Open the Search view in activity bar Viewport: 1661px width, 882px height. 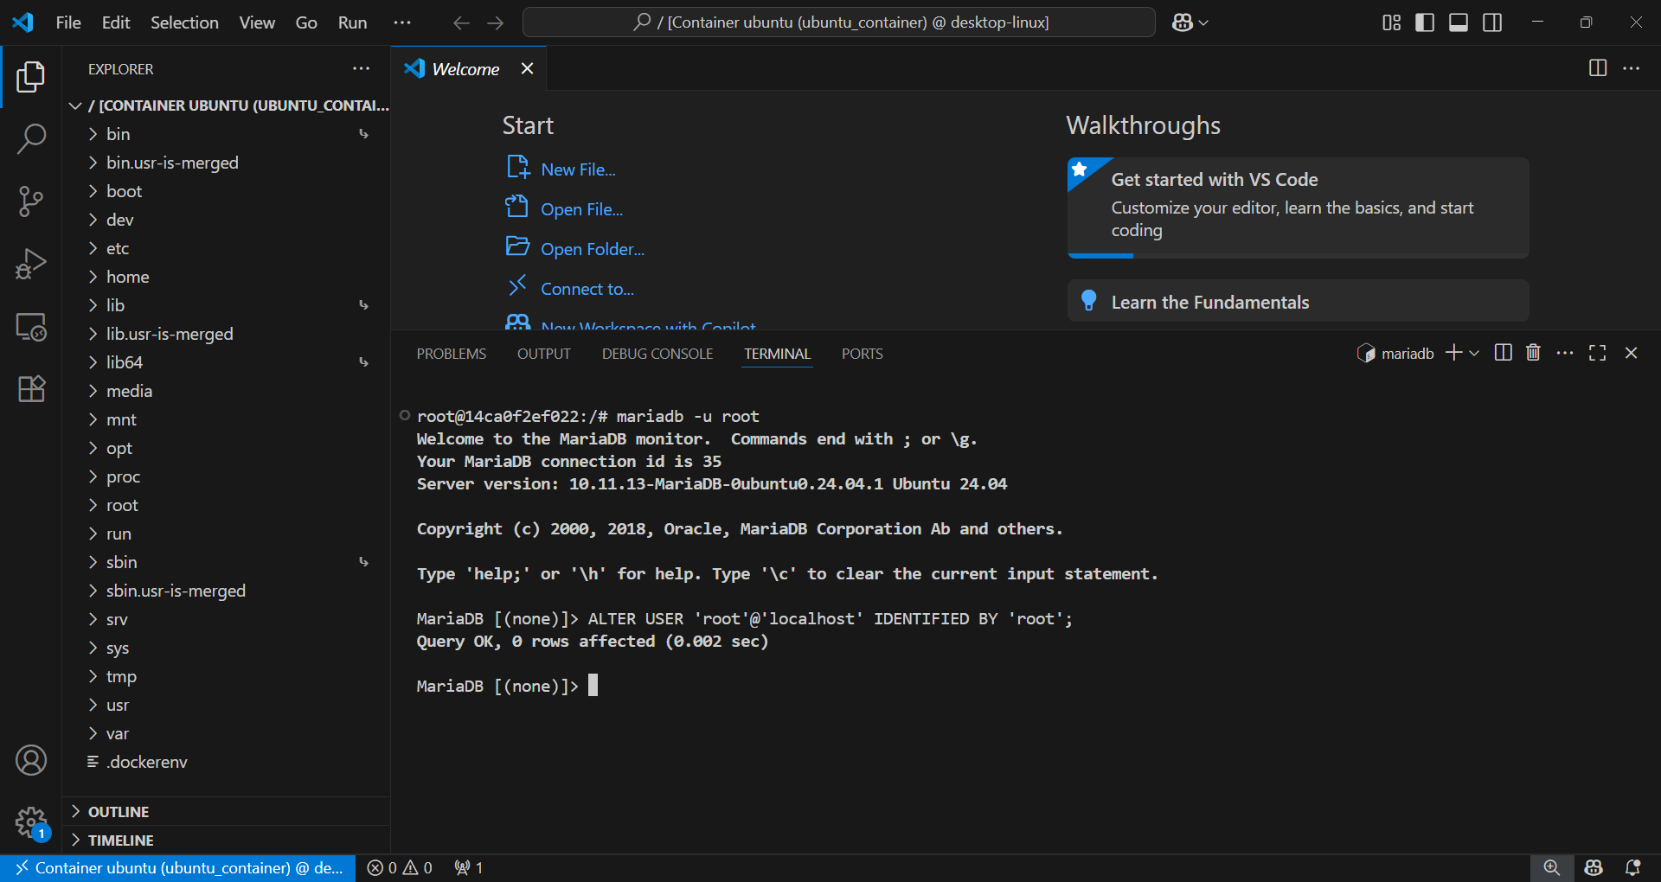[31, 138]
